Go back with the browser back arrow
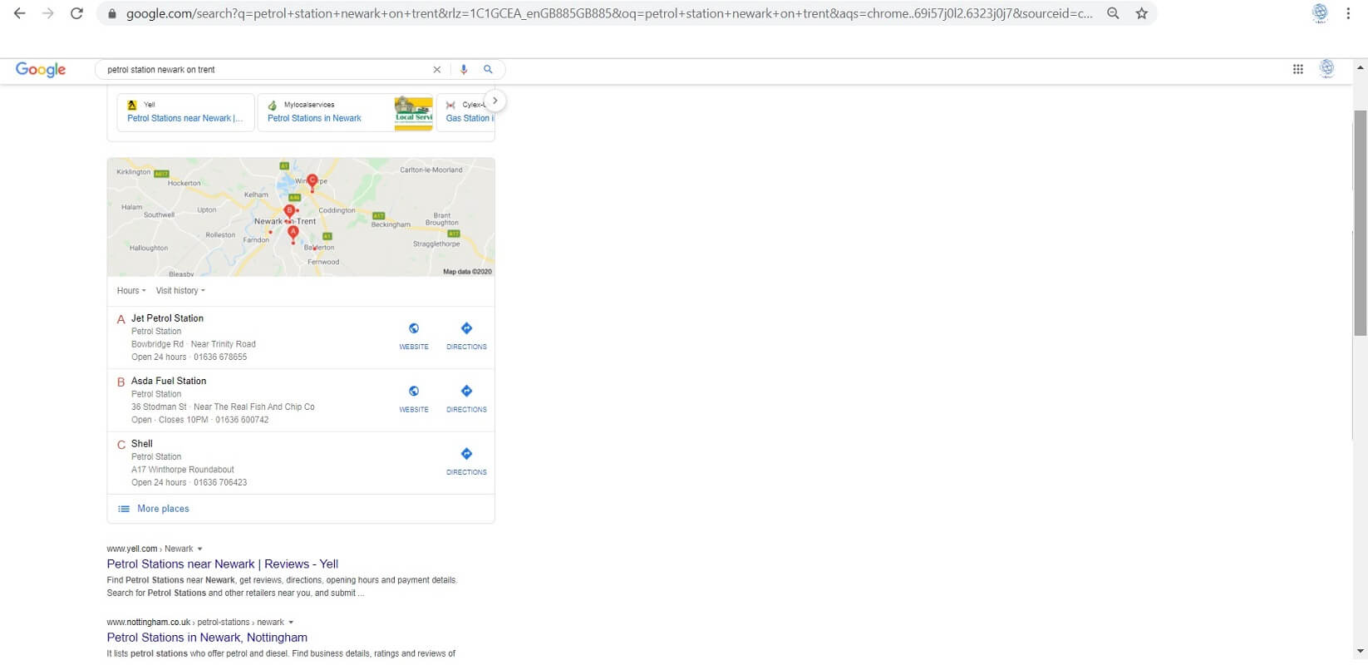The width and height of the screenshot is (1368, 665). pyautogui.click(x=20, y=13)
